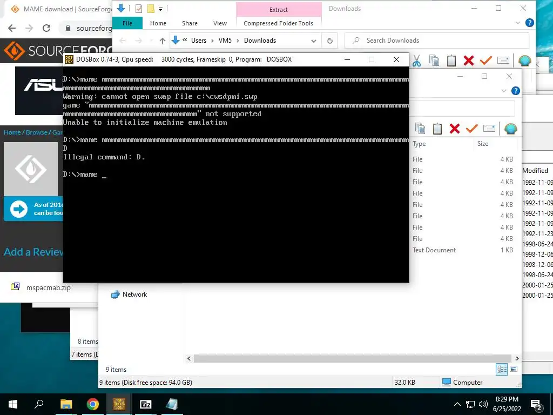Viewport: 553px width, 415px height.
Task: Reload the SourceForge page in Chrome
Action: pos(46,28)
